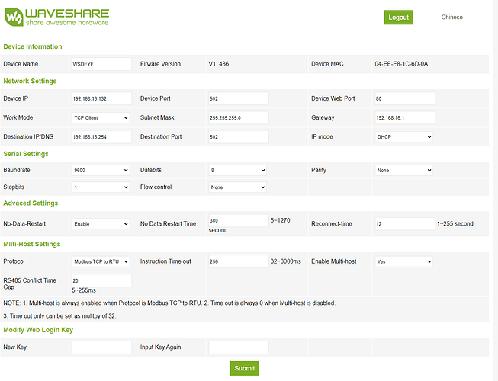Open the No-Data-Restart dropdown
498x381 pixels.
[x=101, y=224]
